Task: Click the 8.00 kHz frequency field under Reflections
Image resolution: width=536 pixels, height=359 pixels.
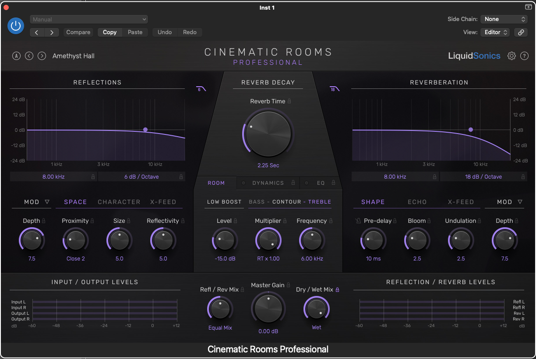Action: [53, 176]
